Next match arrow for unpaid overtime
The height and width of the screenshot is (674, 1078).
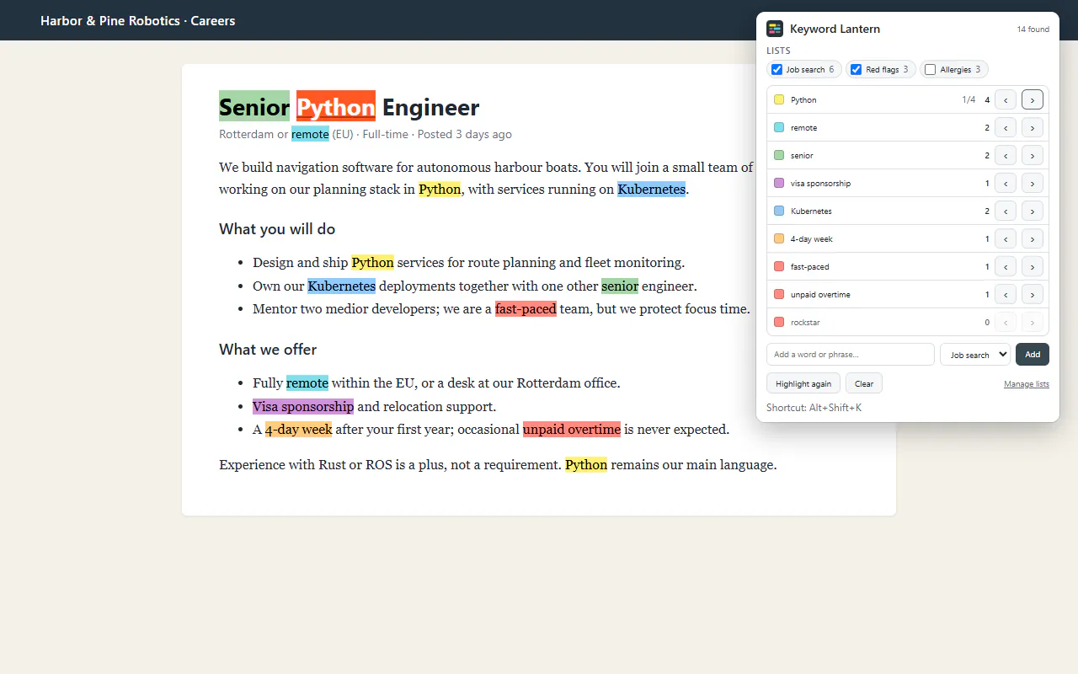coord(1033,294)
